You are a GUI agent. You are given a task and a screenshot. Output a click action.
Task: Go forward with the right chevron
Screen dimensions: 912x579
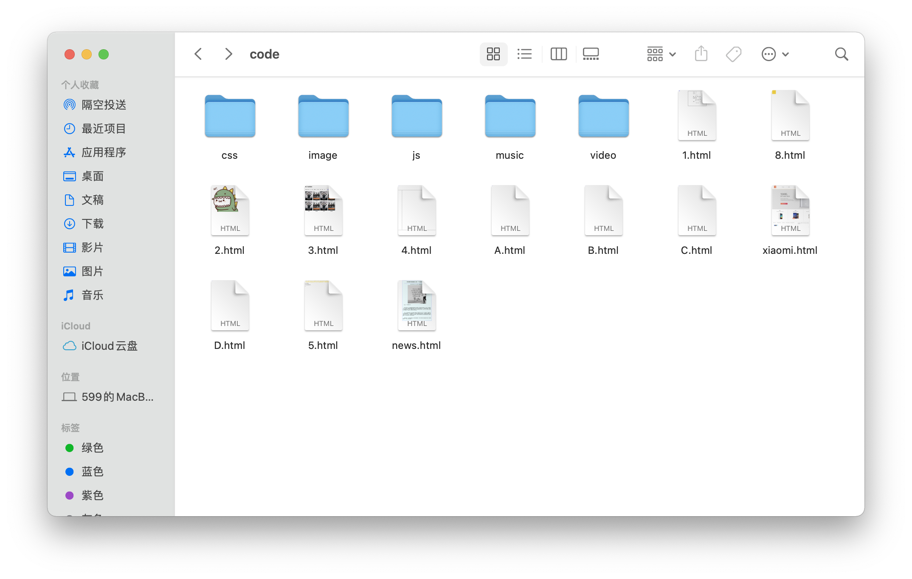click(228, 54)
